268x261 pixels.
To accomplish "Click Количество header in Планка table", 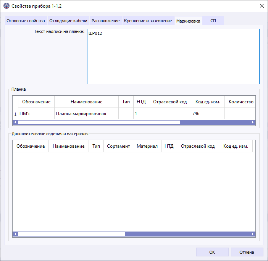I will tap(240, 102).
